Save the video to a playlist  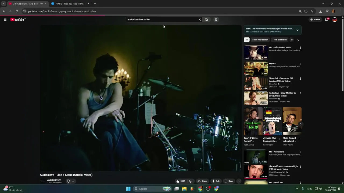229,181
